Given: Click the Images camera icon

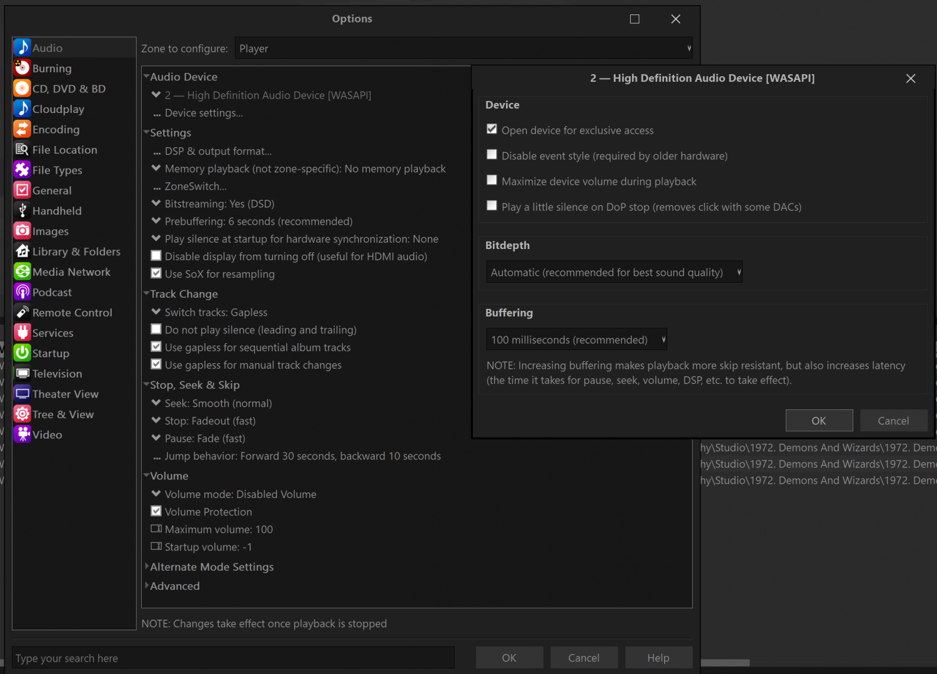Looking at the screenshot, I should (22, 231).
